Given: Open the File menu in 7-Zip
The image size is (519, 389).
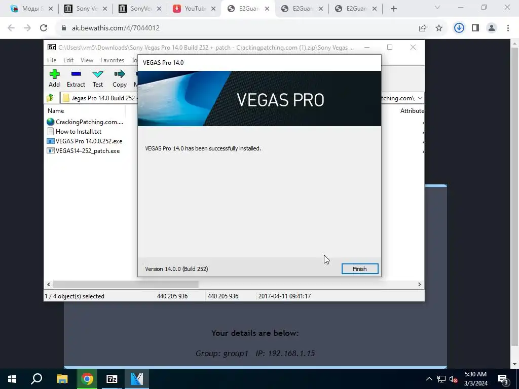Looking at the screenshot, I should click(x=52, y=60).
